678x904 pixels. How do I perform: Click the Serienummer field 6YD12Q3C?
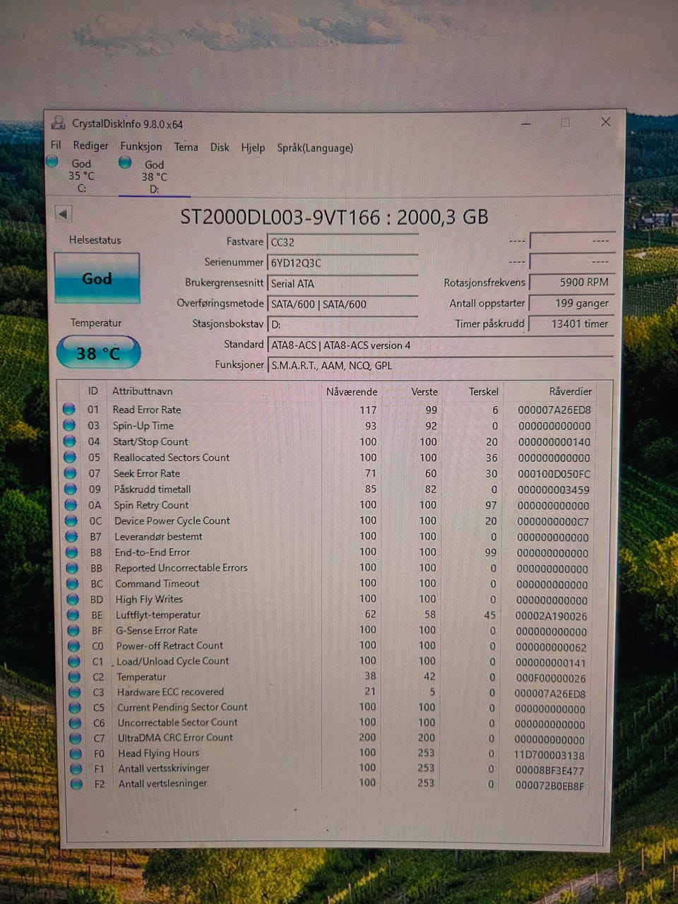343,263
